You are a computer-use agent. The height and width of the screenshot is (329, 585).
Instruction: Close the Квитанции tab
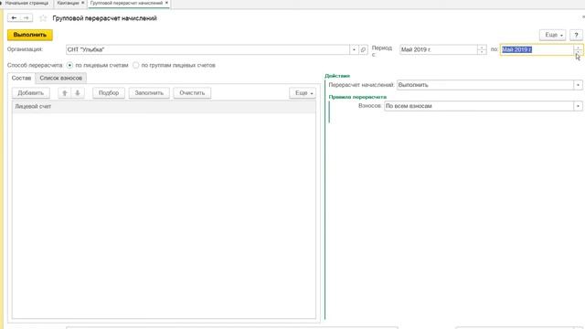click(83, 3)
